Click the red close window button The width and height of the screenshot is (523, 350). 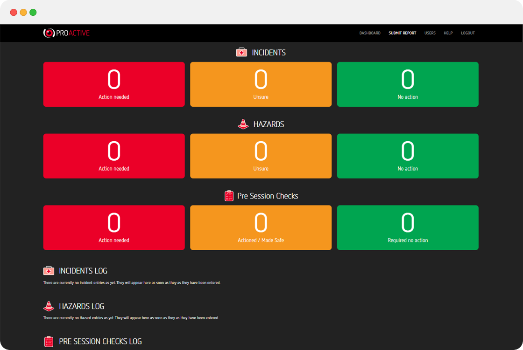pos(14,12)
